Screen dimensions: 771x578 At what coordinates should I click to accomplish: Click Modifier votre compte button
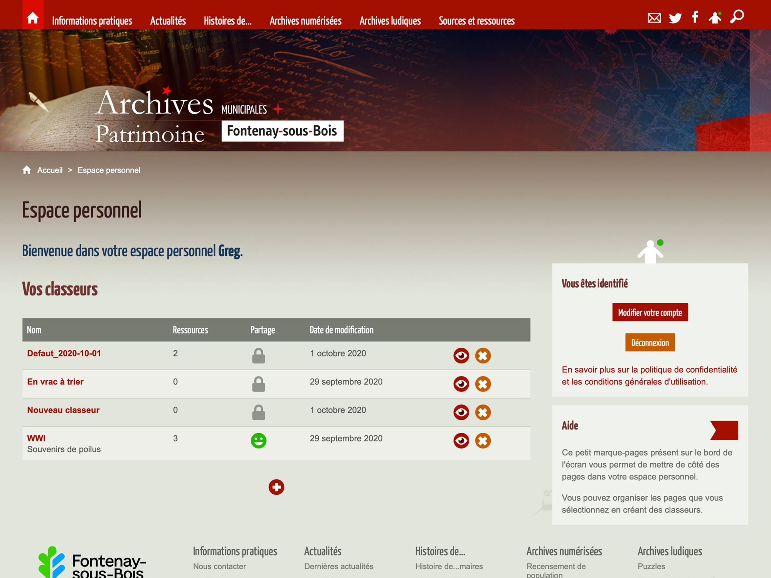(650, 312)
